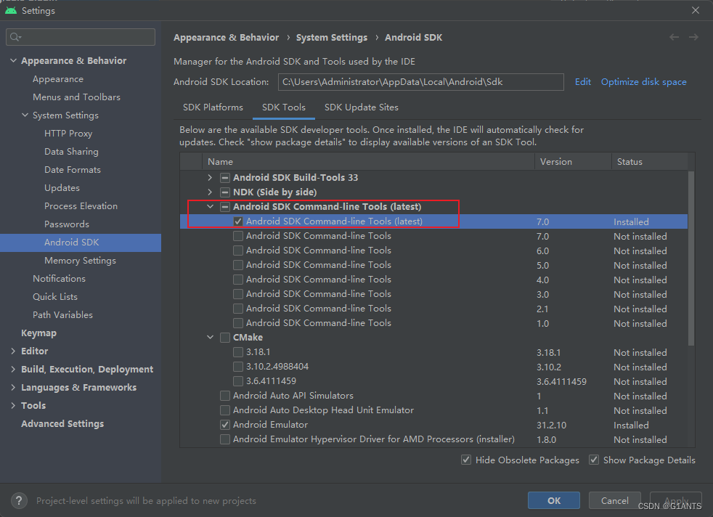
Task: Select Date Formats settings
Action: coord(73,170)
